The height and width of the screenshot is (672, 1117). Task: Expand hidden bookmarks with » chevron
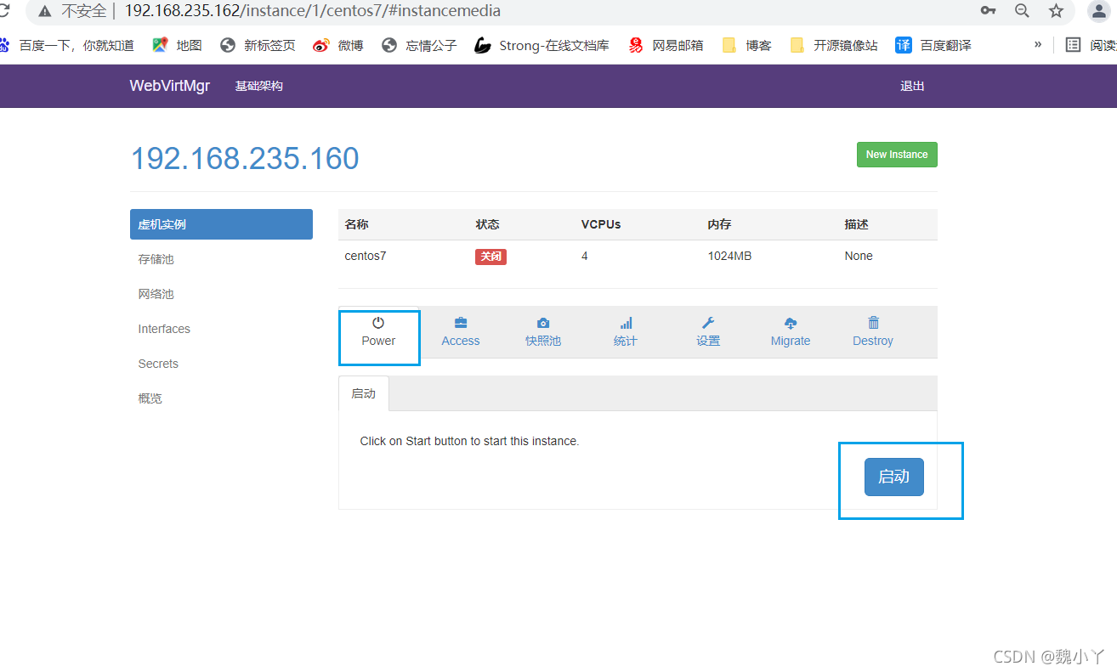[1037, 44]
